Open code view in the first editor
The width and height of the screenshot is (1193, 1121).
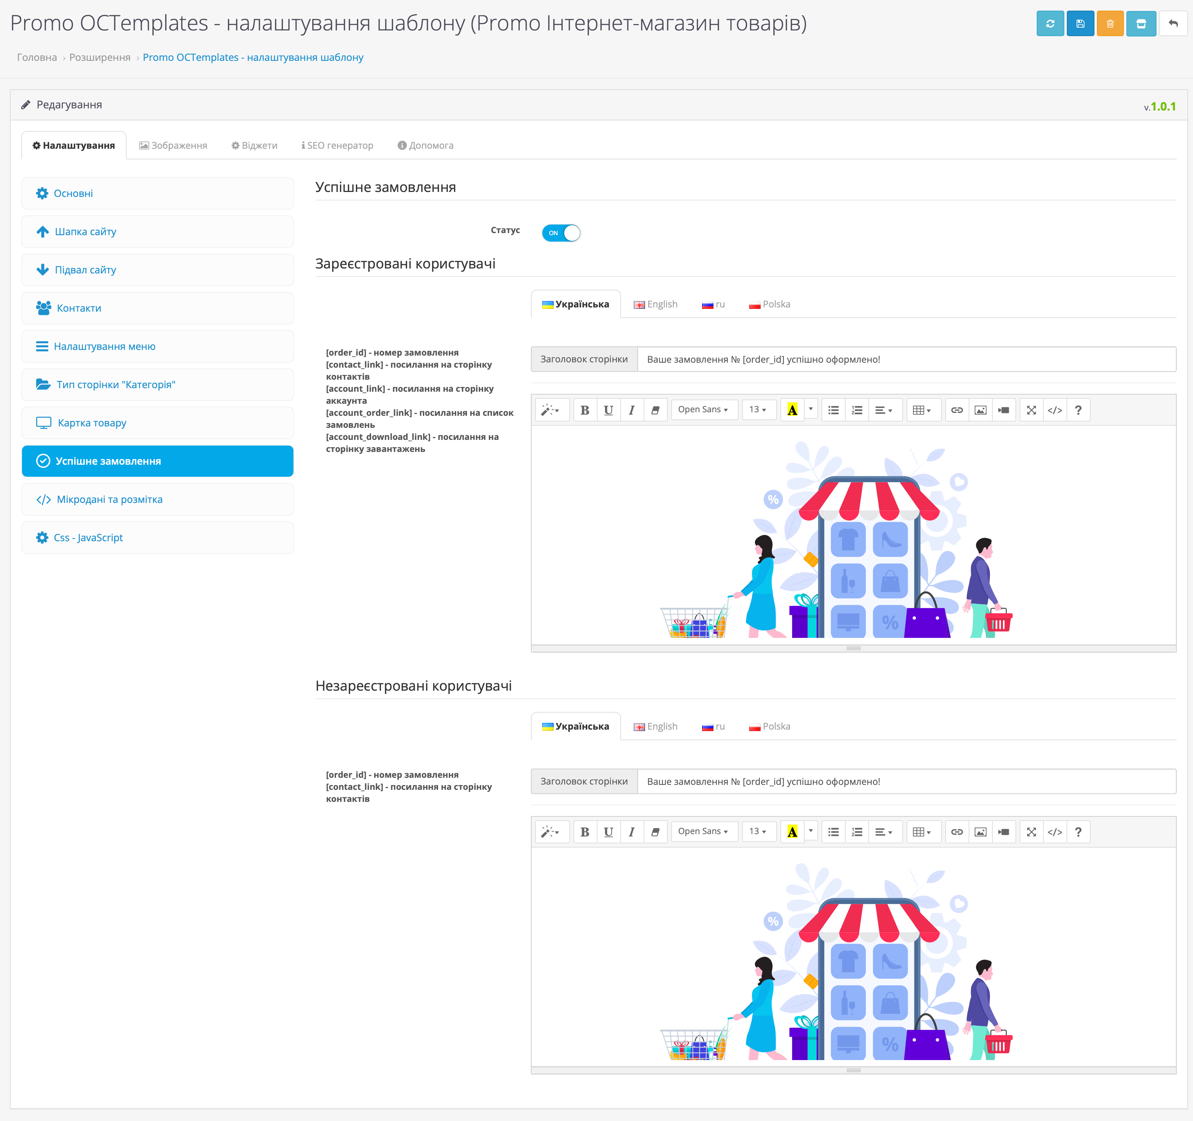[x=1054, y=410]
